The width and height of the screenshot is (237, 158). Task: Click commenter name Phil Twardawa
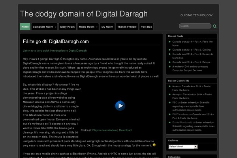(181, 114)
